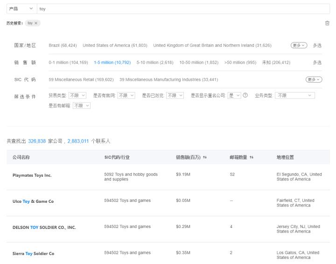
Task: Open the trade type (贸易类型) dropdown
Action: point(77,95)
